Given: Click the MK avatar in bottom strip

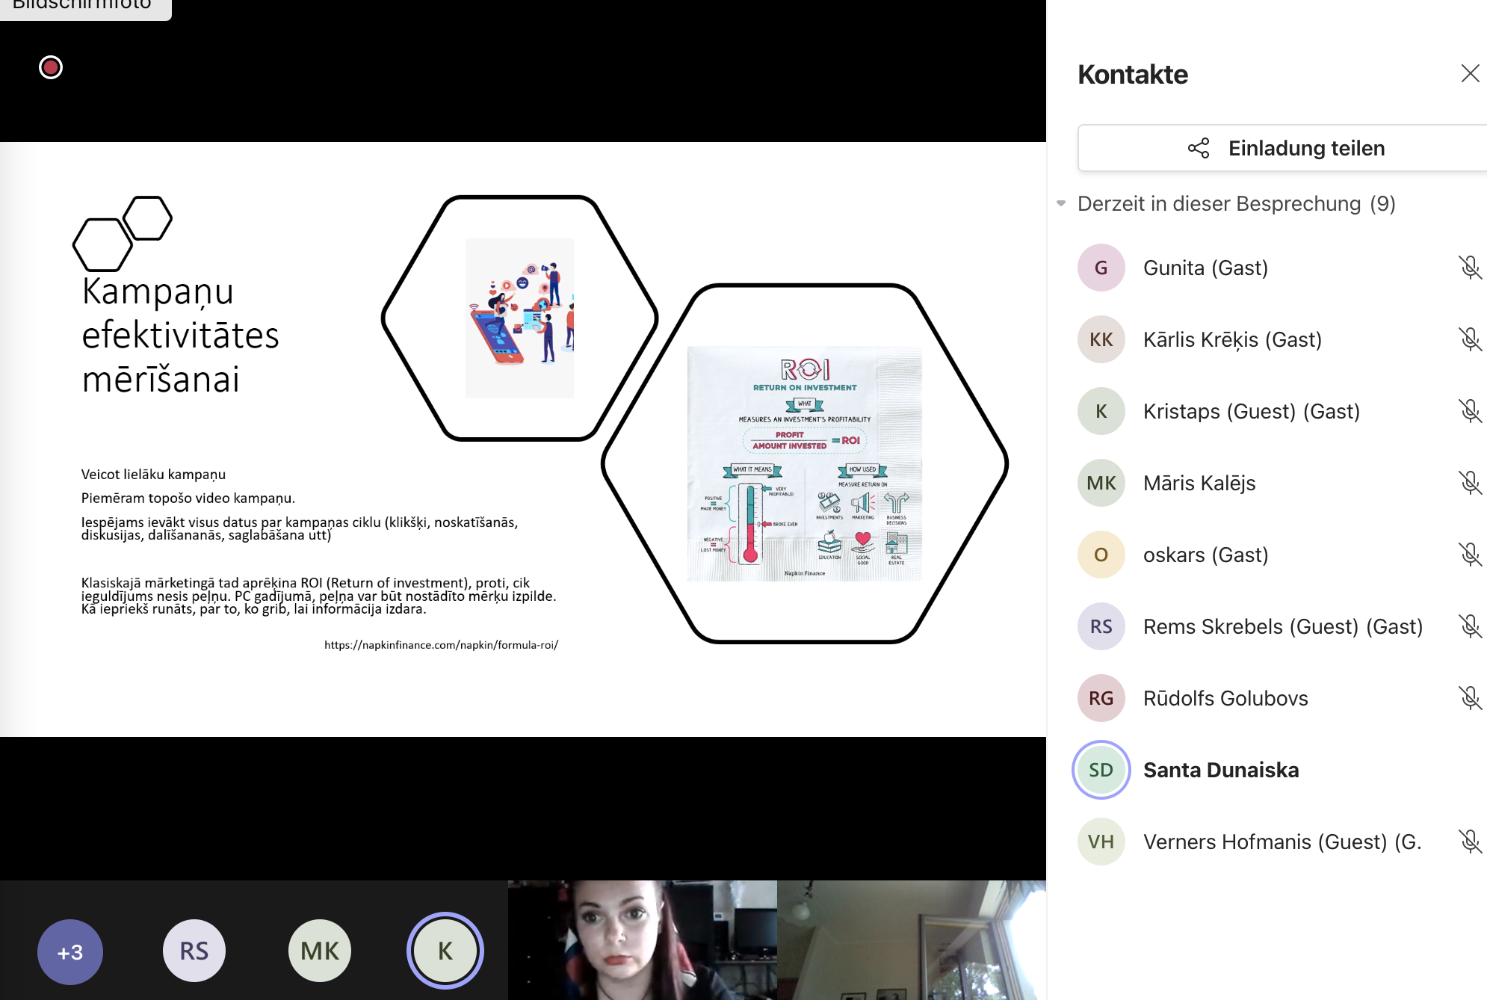Looking at the screenshot, I should point(320,951).
